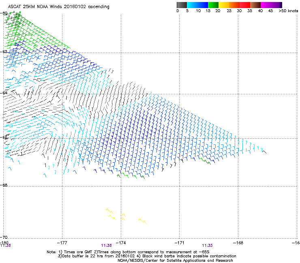Viewport: 300px width, 263px height.
Task: Click the latitude label '-64'
Action: 4,93
